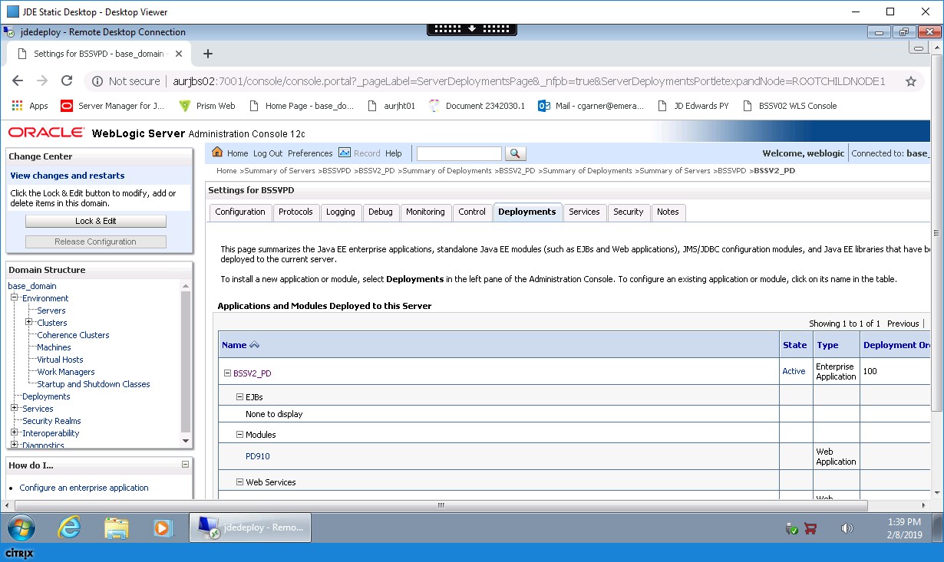Click the Lock & Edit button
944x562 pixels.
pos(96,221)
